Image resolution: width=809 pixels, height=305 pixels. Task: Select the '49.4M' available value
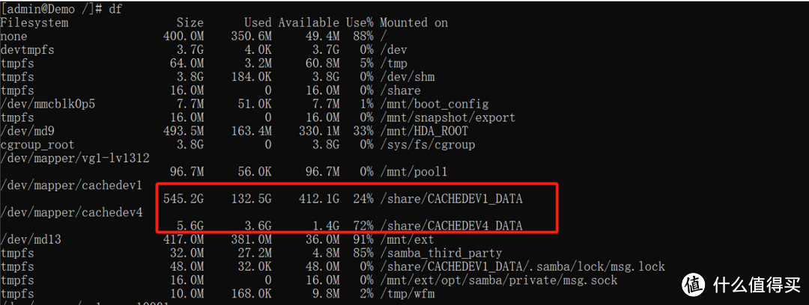[322, 37]
